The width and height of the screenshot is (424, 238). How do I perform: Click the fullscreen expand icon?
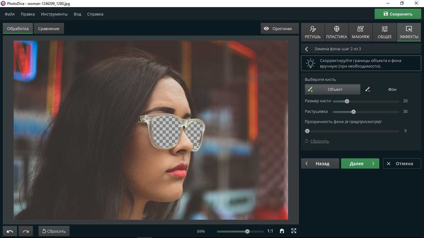(x=294, y=231)
